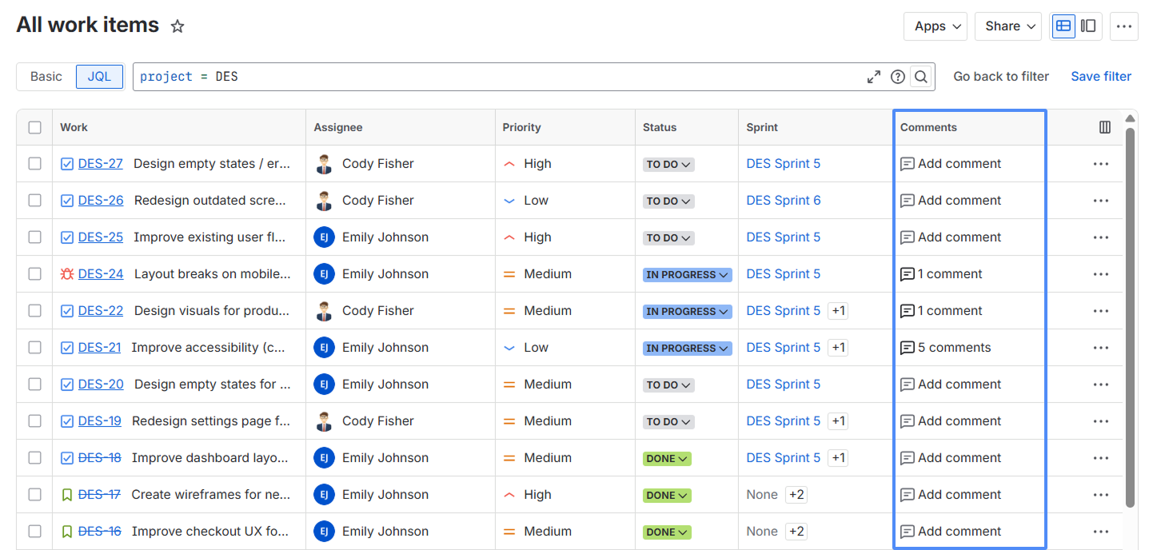
Task: Open JQL syntax help icon
Action: (x=898, y=77)
